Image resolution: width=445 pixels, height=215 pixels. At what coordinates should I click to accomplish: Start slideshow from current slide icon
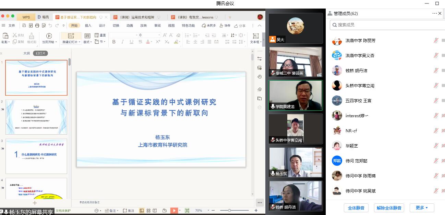(49, 36)
